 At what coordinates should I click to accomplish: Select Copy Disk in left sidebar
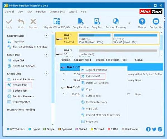(16, 41)
